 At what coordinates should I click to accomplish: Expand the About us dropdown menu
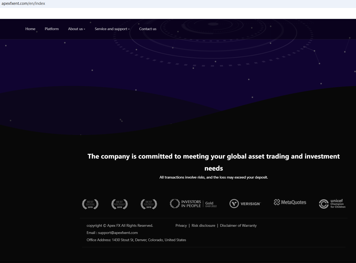coord(76,29)
